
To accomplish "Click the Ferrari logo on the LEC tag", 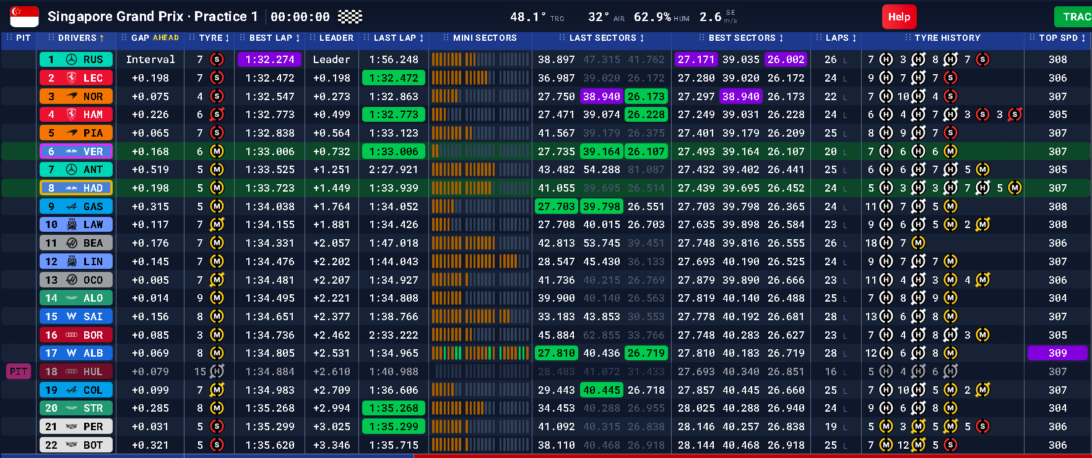I will [72, 78].
